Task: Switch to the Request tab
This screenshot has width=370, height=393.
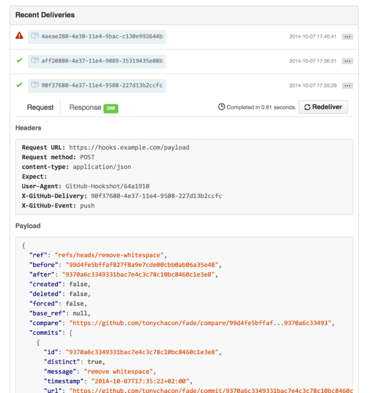Action: (x=41, y=107)
